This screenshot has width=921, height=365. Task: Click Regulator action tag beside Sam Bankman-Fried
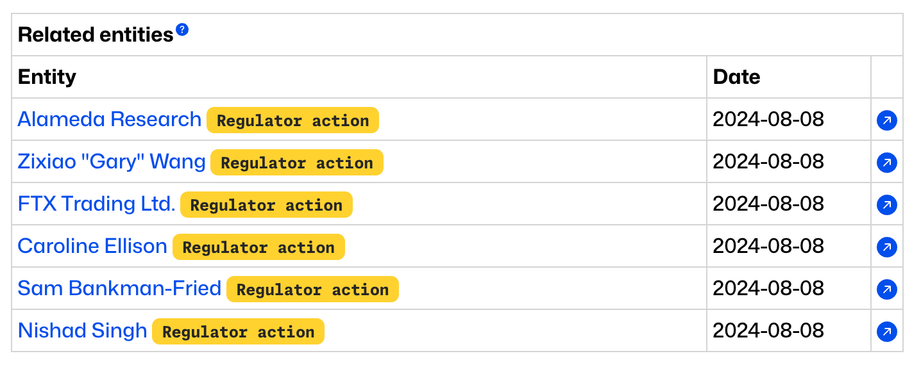pyautogui.click(x=312, y=289)
